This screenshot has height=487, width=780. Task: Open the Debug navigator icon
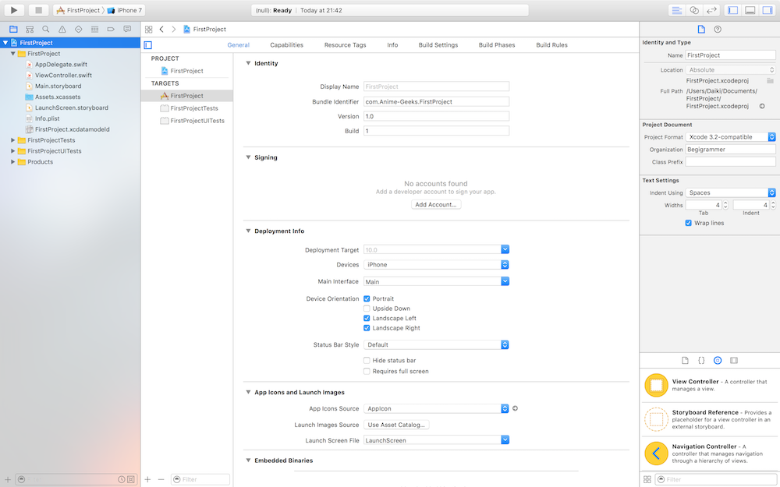(94, 30)
